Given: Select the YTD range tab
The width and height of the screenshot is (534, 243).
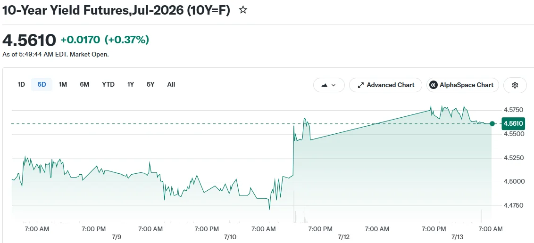Looking at the screenshot, I should point(108,85).
